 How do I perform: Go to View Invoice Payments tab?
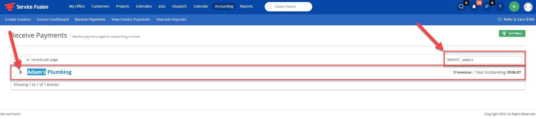tap(131, 20)
